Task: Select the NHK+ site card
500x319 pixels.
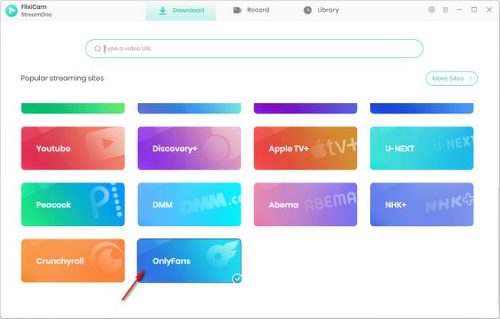Action: 422,205
